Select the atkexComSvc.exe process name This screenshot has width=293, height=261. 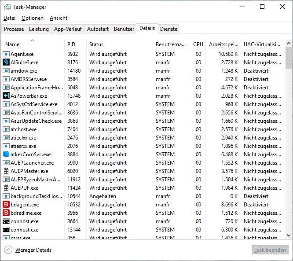[31, 154]
